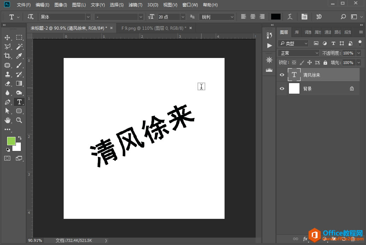Swap foreground and background colors
This screenshot has width=366, height=245.
click(x=20, y=138)
